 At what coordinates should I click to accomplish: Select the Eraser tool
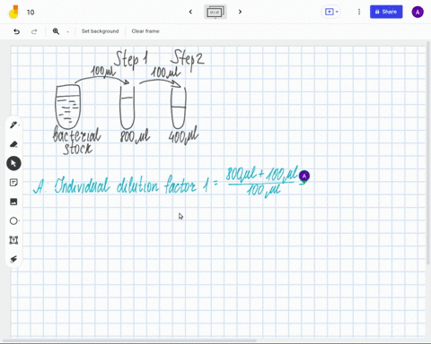tap(13, 144)
